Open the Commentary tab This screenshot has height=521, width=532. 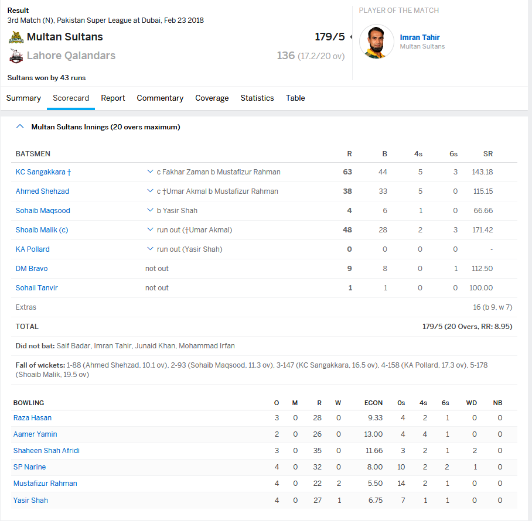[160, 98]
